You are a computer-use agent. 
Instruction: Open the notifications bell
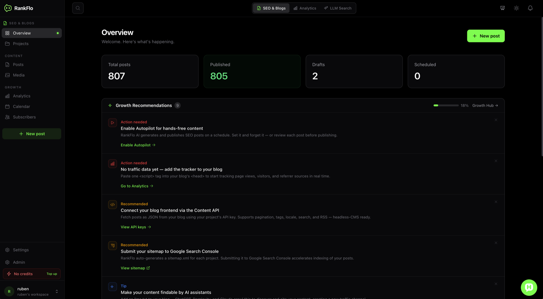pos(530,8)
